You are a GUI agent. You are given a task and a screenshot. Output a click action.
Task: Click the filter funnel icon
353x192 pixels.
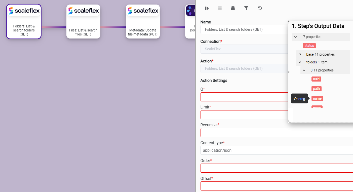(246, 8)
